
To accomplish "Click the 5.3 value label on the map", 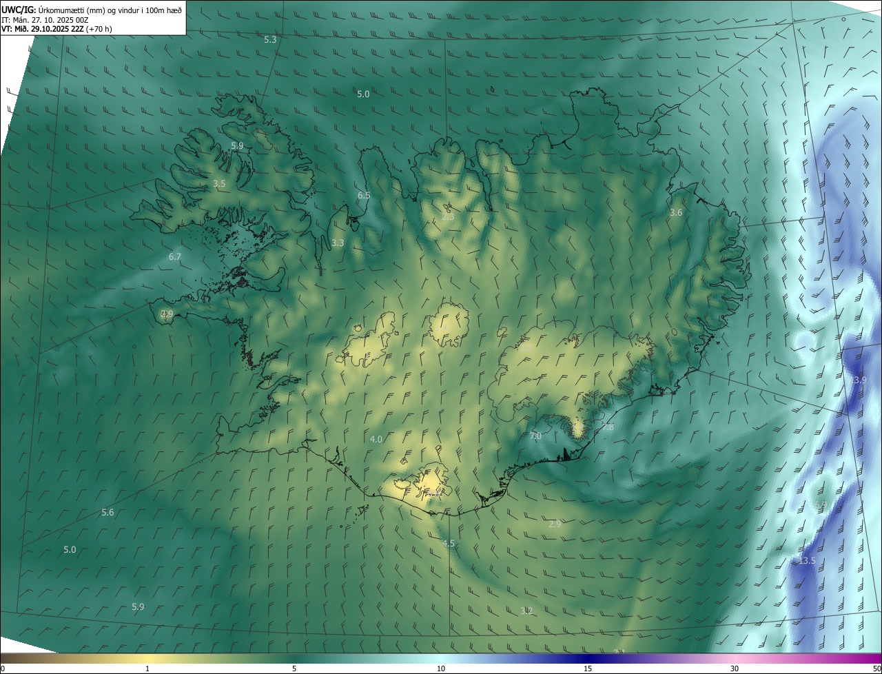I will coord(270,40).
